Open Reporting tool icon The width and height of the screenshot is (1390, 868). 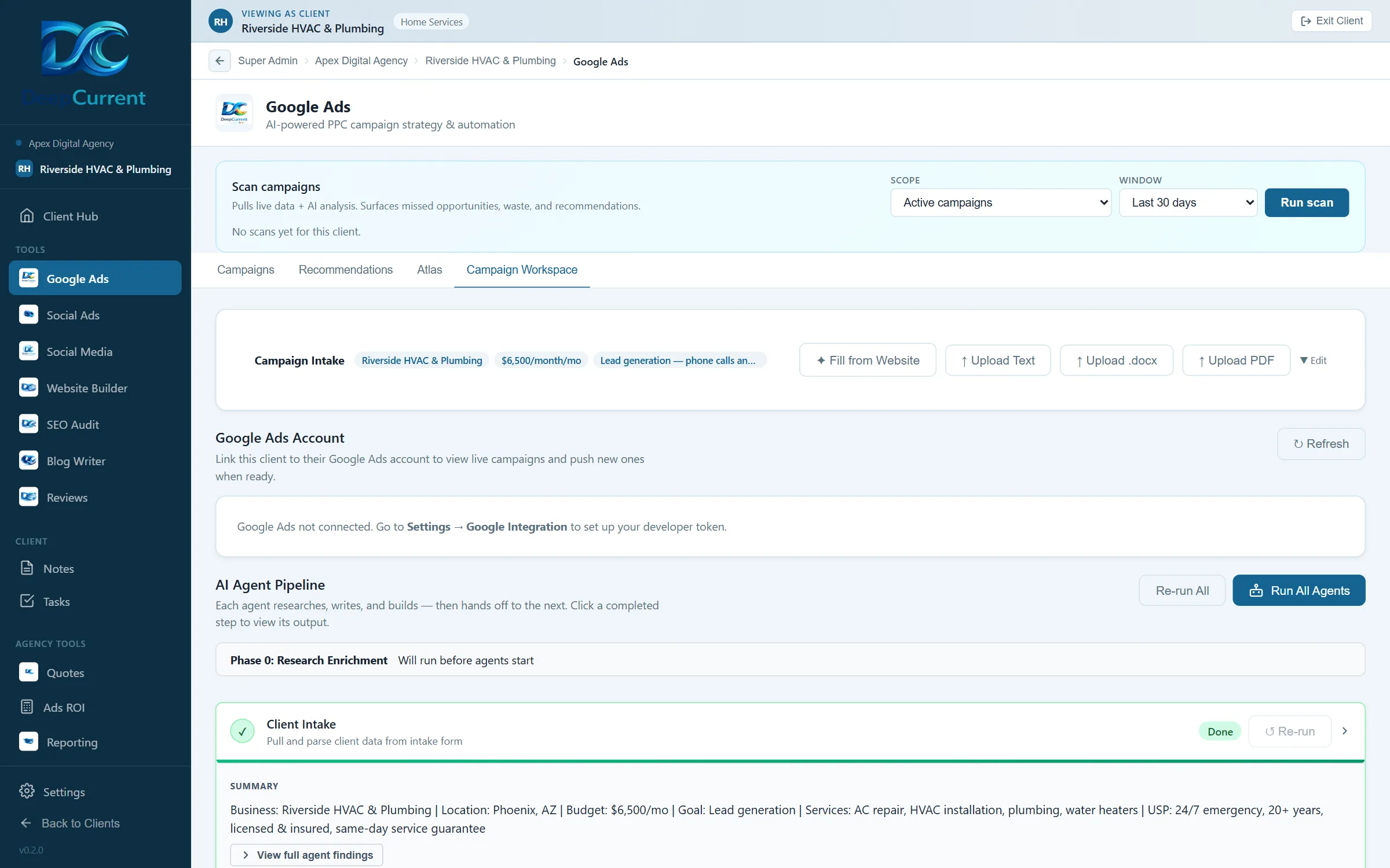[x=28, y=741]
